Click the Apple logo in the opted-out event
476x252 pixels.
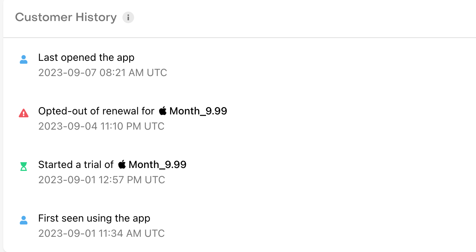click(163, 111)
